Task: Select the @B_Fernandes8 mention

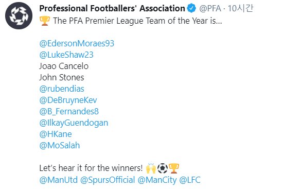Action: click(69, 111)
